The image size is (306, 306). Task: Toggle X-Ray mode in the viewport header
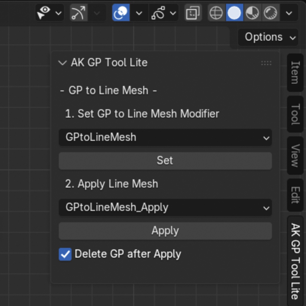pyautogui.click(x=193, y=13)
